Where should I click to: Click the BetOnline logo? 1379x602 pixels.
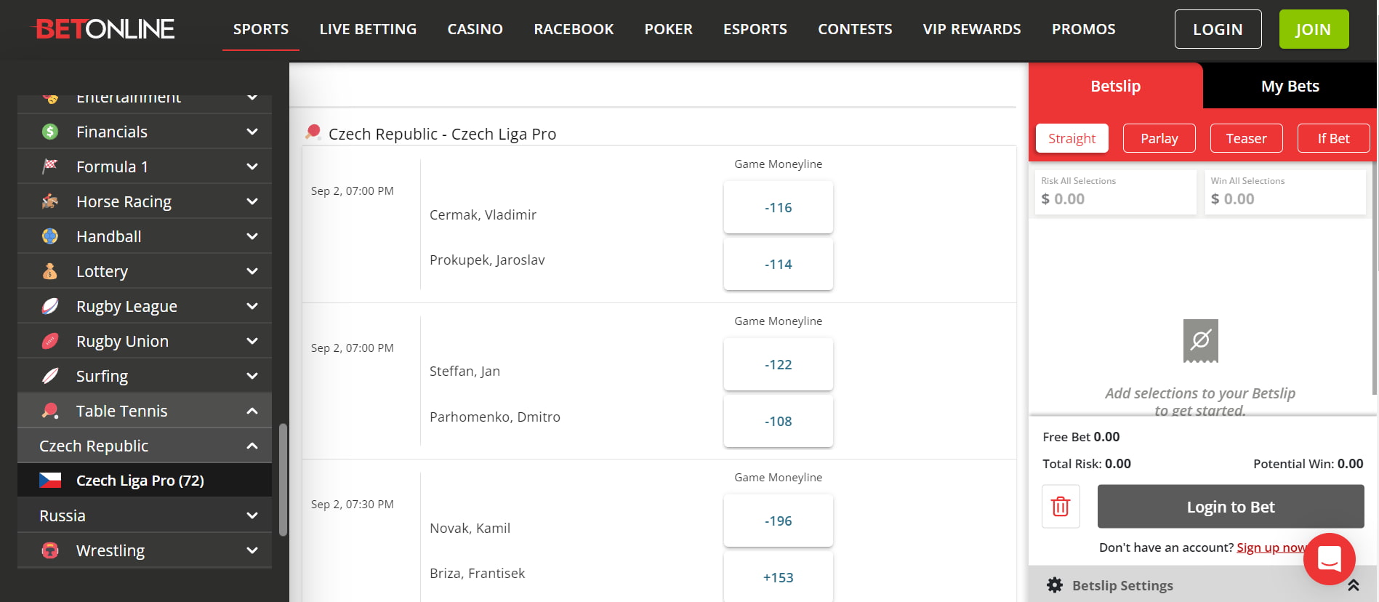pyautogui.click(x=104, y=29)
